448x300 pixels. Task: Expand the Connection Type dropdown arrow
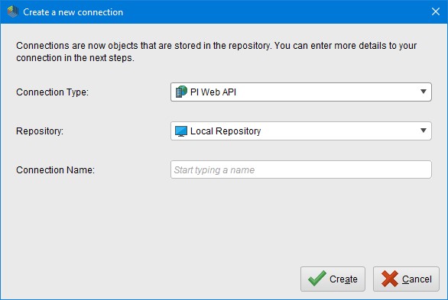(x=424, y=92)
